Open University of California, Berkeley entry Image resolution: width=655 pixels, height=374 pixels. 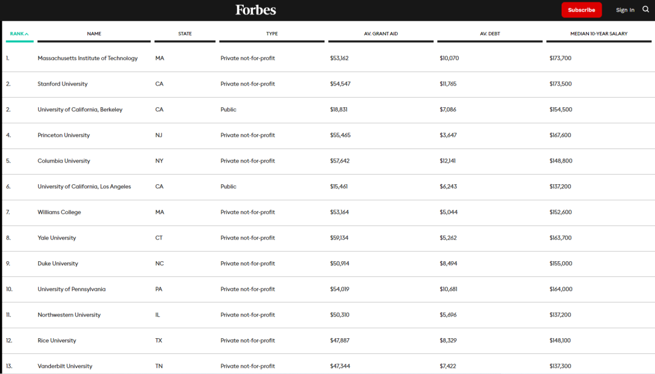coord(80,109)
